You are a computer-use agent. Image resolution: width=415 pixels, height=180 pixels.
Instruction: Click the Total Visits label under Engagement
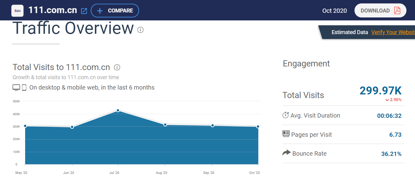[303, 95]
